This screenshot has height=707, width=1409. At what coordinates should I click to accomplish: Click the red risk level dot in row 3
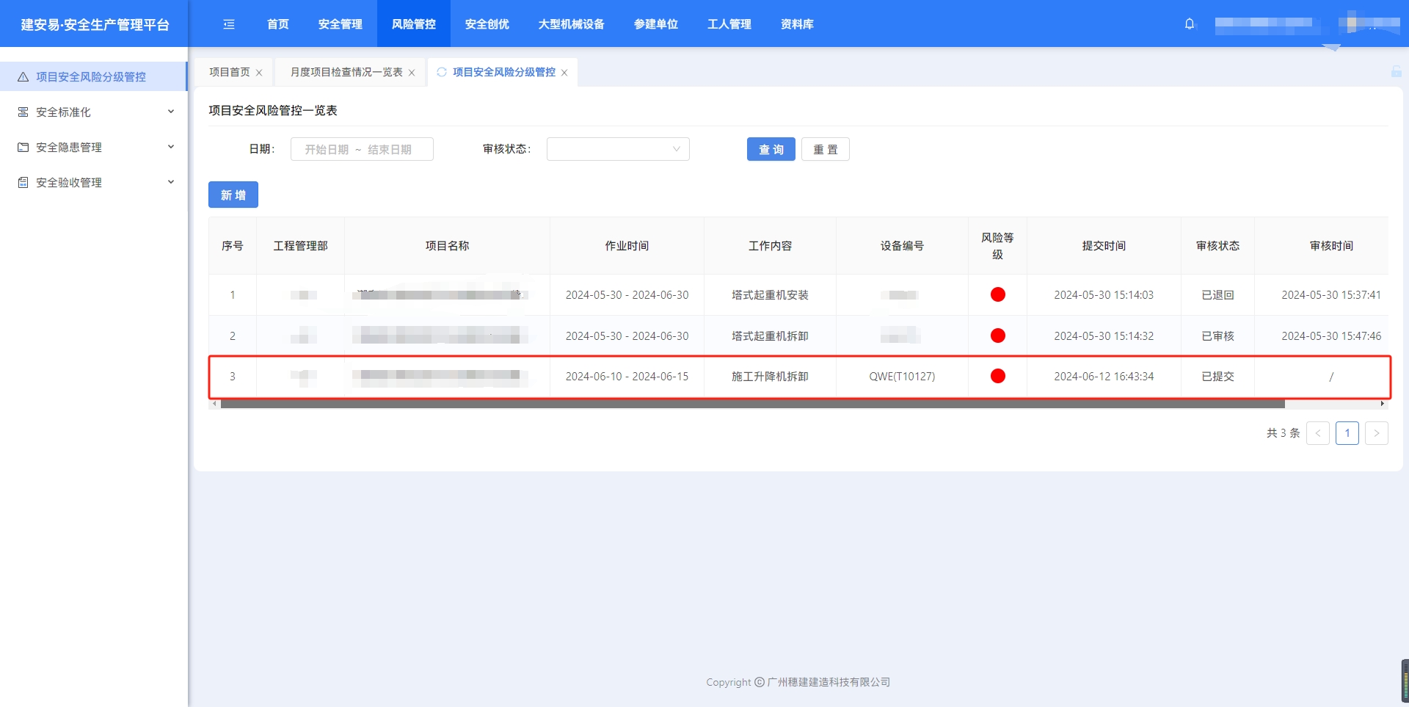[997, 376]
